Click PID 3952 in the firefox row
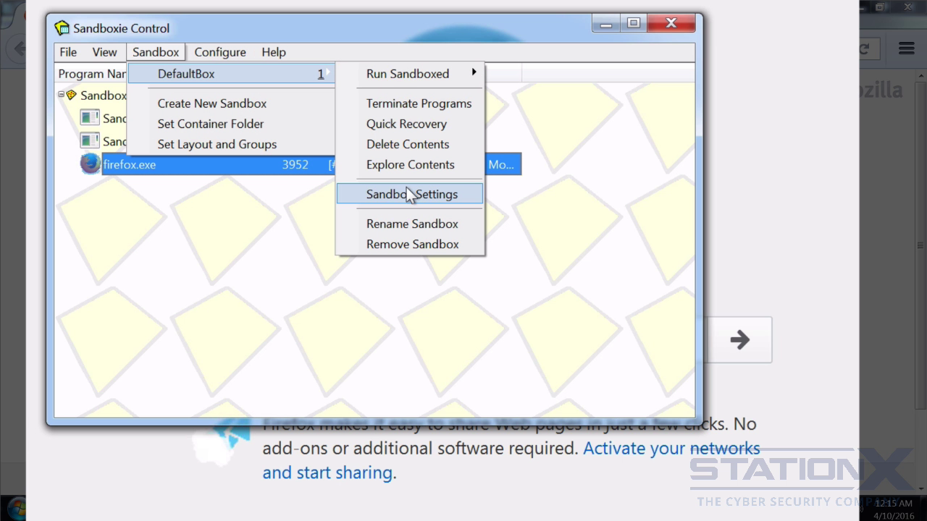Viewport: 927px width, 521px height. pos(295,165)
